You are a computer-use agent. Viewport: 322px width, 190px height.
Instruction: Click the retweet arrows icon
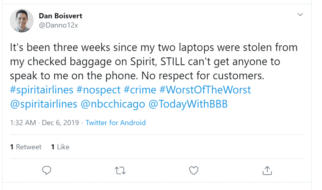coord(120,171)
